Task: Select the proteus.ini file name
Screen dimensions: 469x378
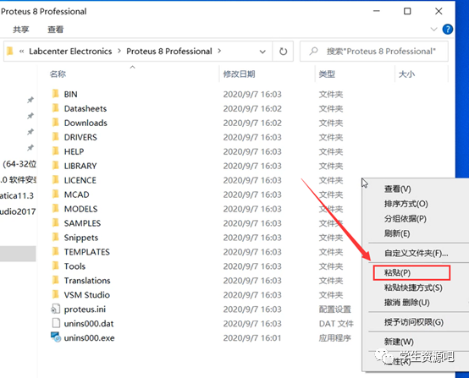Action: click(x=85, y=310)
